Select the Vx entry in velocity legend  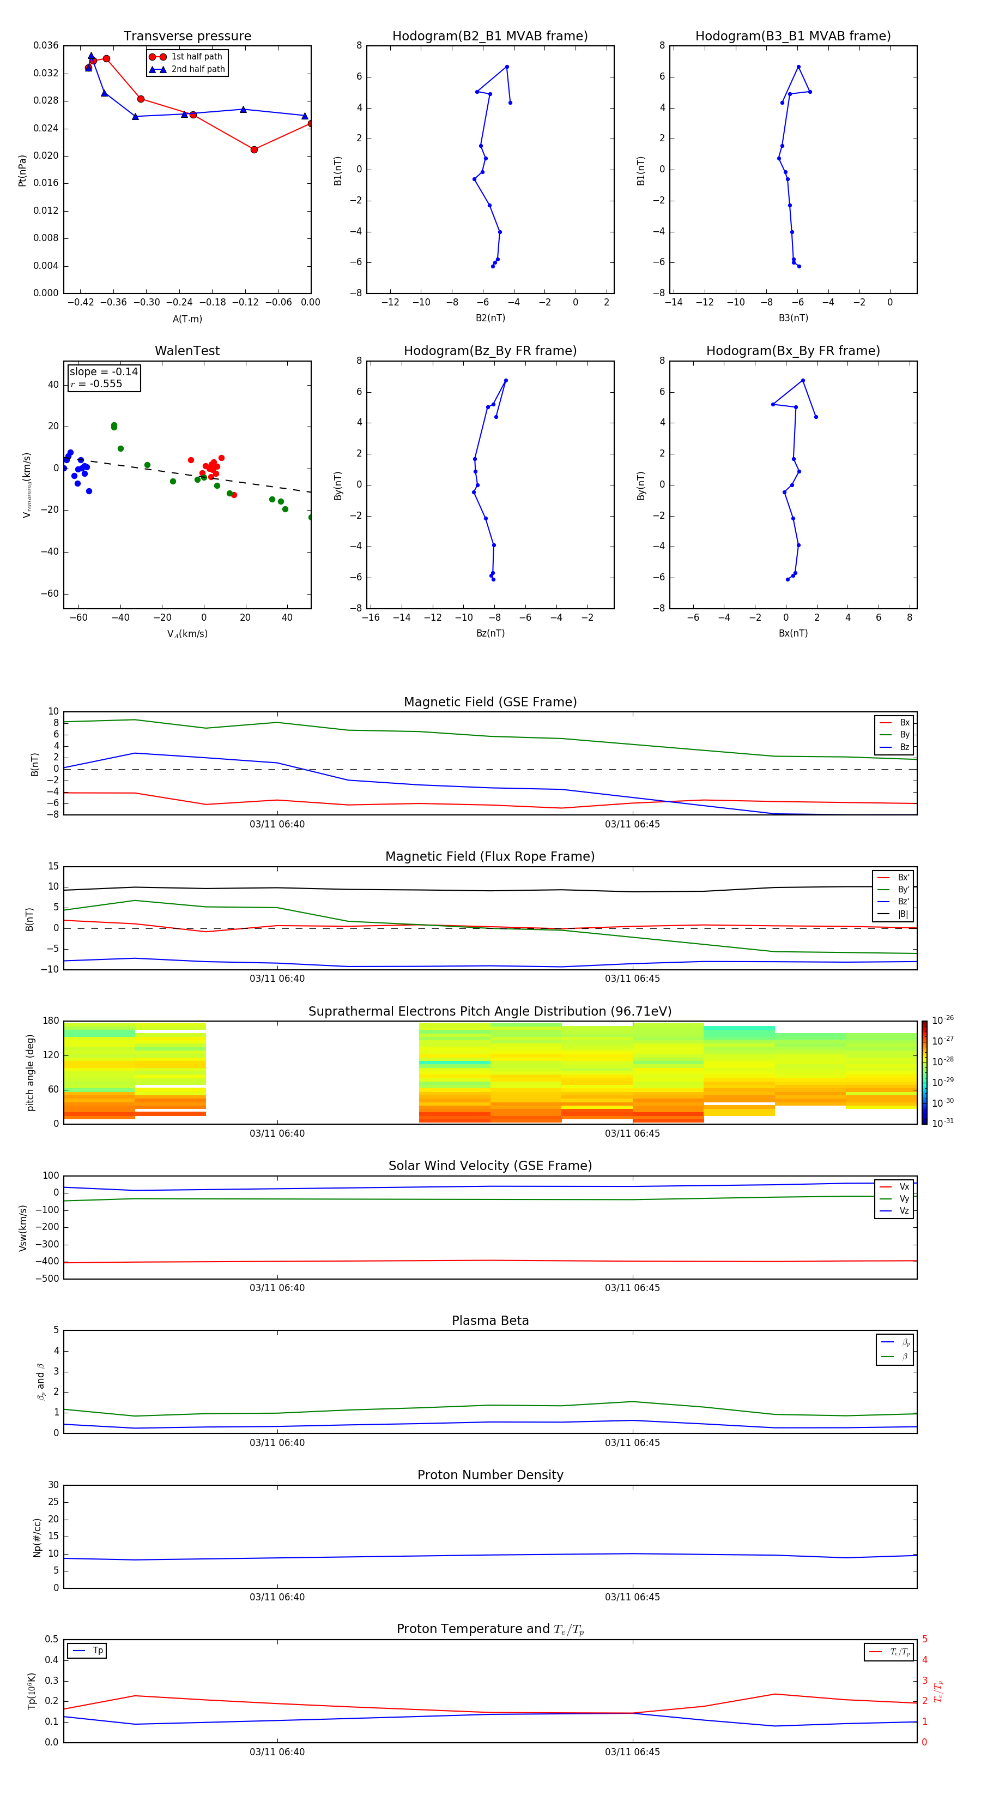tap(894, 1186)
